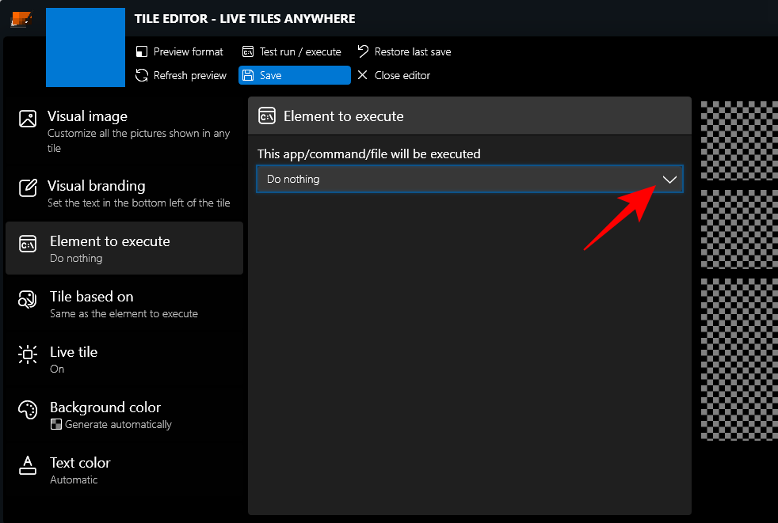Click the Visual image picture icon
The height and width of the screenshot is (523, 778).
pos(28,119)
